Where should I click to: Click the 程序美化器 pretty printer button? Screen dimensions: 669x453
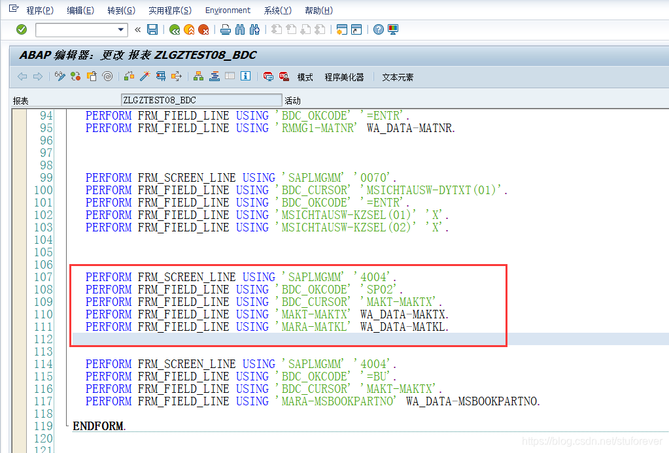(344, 77)
